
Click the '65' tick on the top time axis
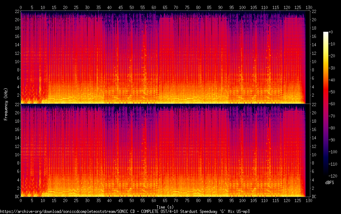[x=165, y=7]
